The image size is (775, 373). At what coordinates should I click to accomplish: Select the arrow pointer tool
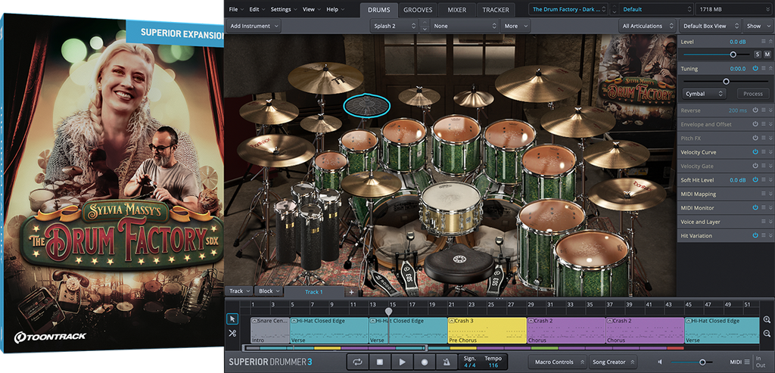(232, 319)
